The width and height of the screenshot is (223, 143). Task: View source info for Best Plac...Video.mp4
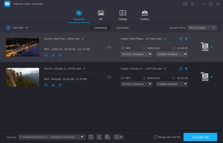[83, 39]
